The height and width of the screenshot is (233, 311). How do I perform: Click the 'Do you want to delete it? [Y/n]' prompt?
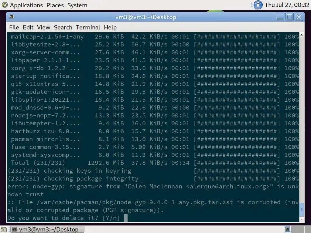tap(64, 218)
